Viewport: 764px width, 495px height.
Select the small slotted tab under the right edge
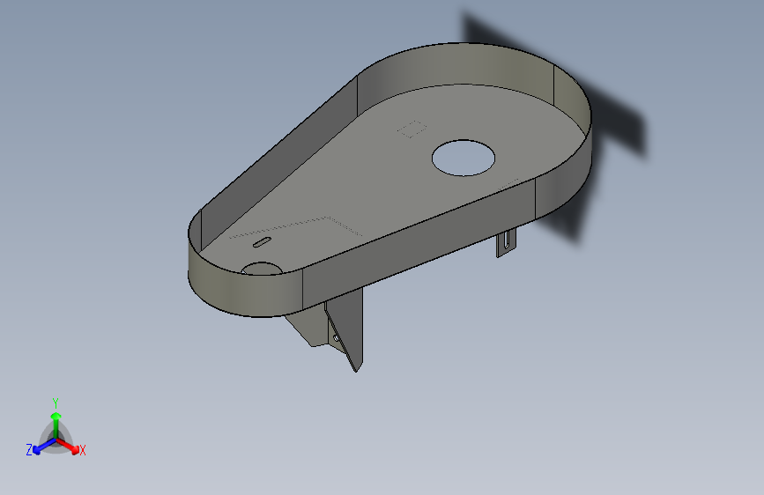506,242
